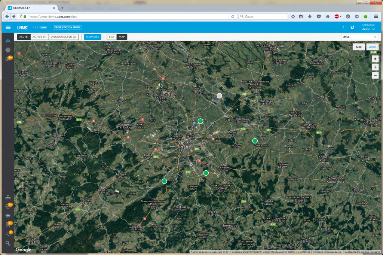
Task: Switch the map to Map view
Action: click(359, 47)
